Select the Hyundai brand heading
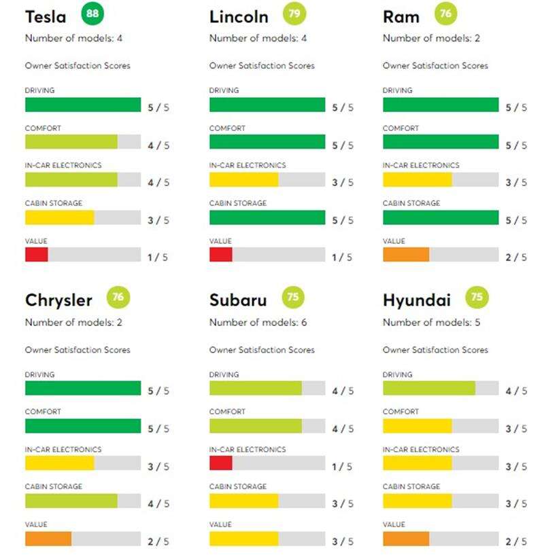544x555 pixels. pyautogui.click(x=417, y=300)
